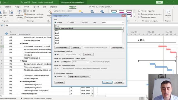Select Данные radio button
This screenshot has height=100, width=178.
[x=55, y=77]
